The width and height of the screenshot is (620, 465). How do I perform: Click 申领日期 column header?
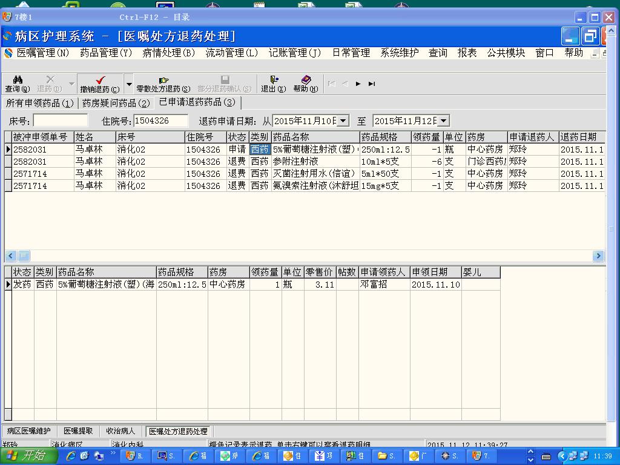pyautogui.click(x=435, y=272)
